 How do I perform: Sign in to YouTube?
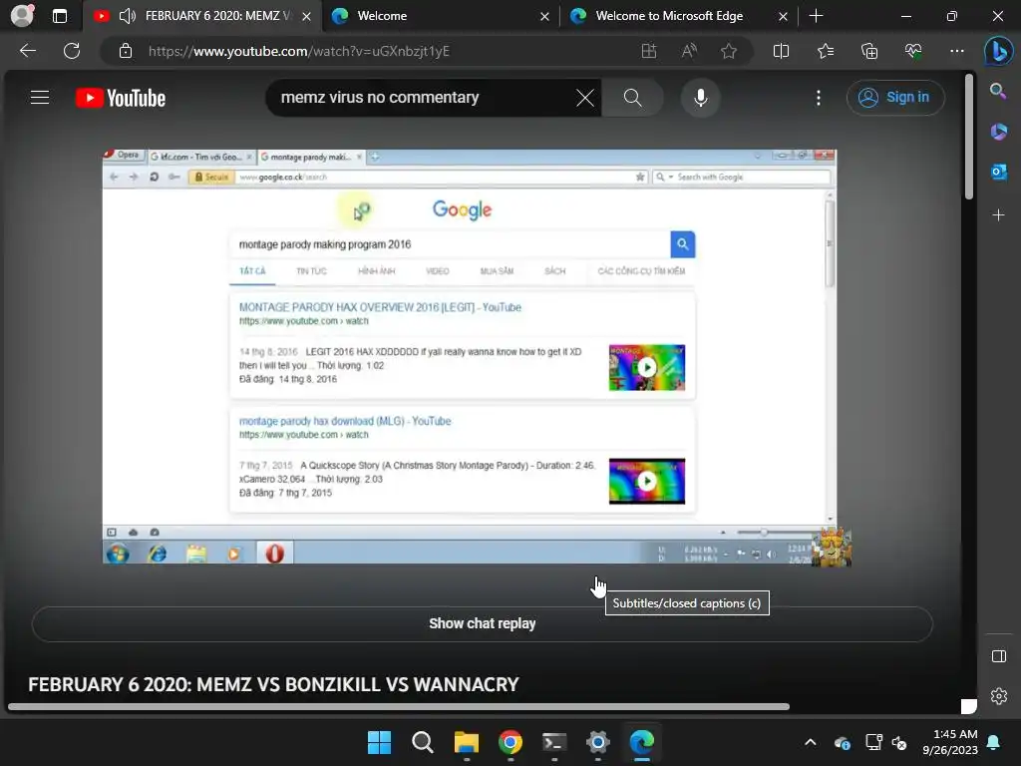tap(895, 98)
